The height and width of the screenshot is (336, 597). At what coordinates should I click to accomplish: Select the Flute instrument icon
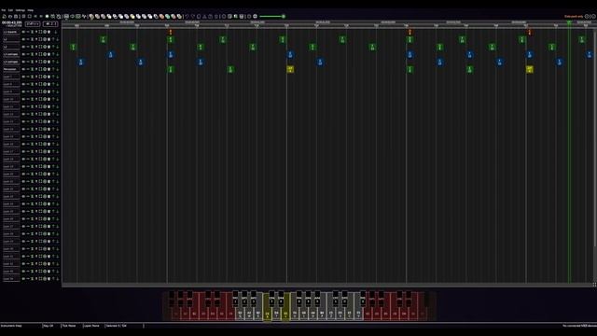[x=127, y=17]
